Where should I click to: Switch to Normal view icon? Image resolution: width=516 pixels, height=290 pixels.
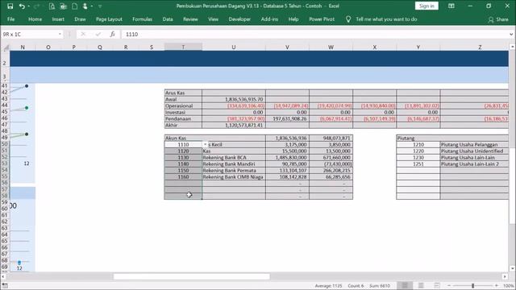click(405, 285)
